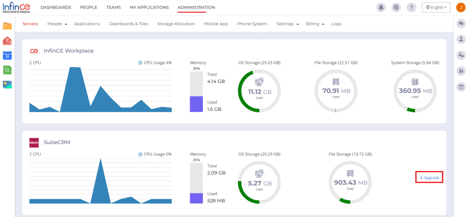Click the help question mark icon

pyautogui.click(x=411, y=7)
